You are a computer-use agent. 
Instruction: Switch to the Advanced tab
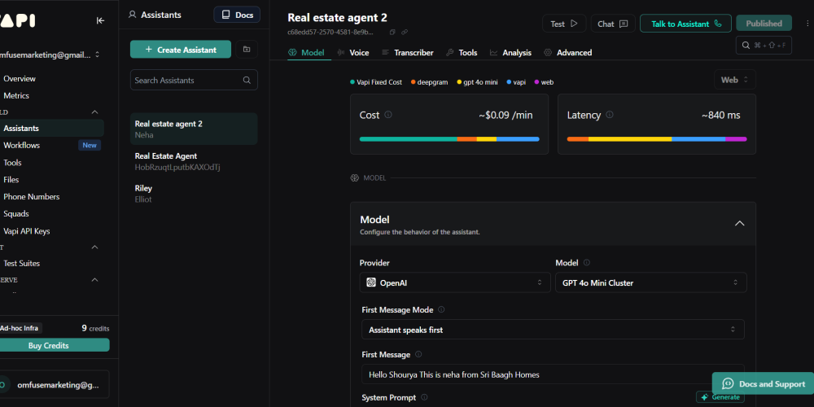coord(568,52)
